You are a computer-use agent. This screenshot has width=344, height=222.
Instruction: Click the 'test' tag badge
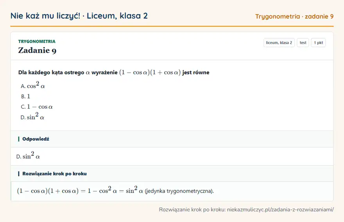[x=303, y=43]
